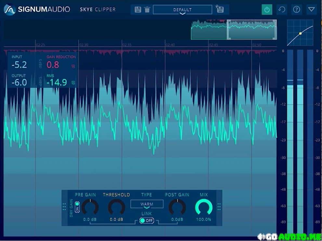Click the OUTPUT readout -6.0
Viewport: 322px width, 241px height.
19,82
